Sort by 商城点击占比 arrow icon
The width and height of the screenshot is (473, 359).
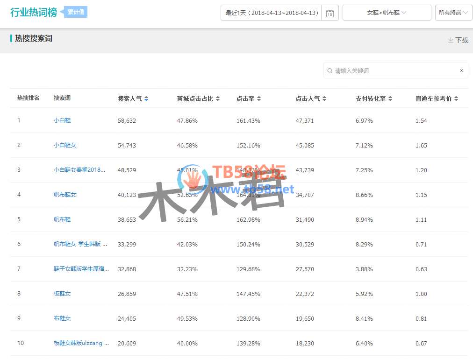coord(217,99)
